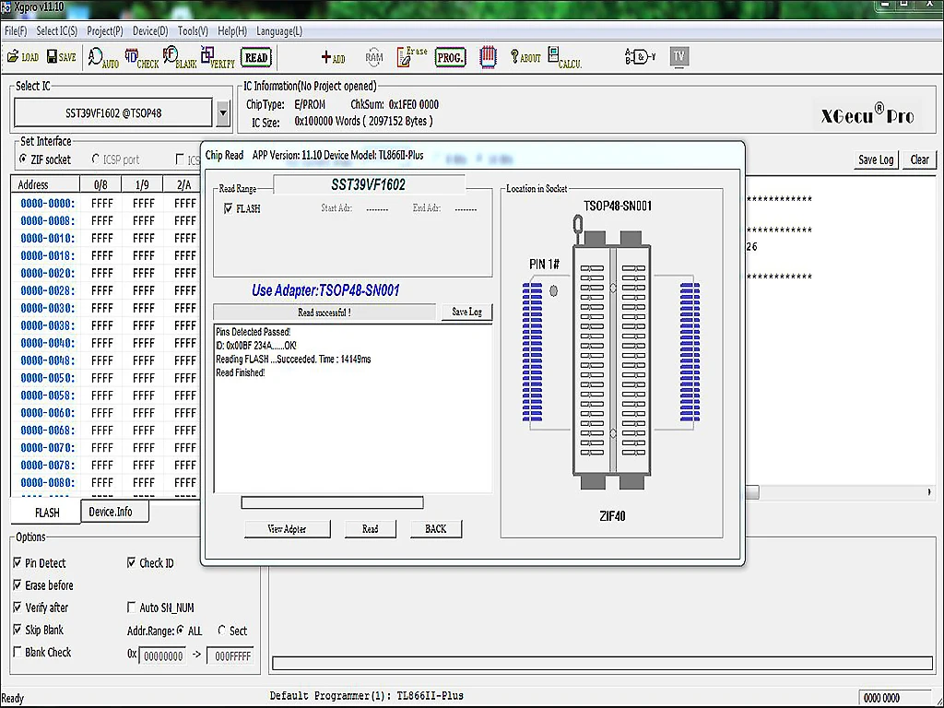Toggle the Pin Detect checkbox

click(x=18, y=563)
